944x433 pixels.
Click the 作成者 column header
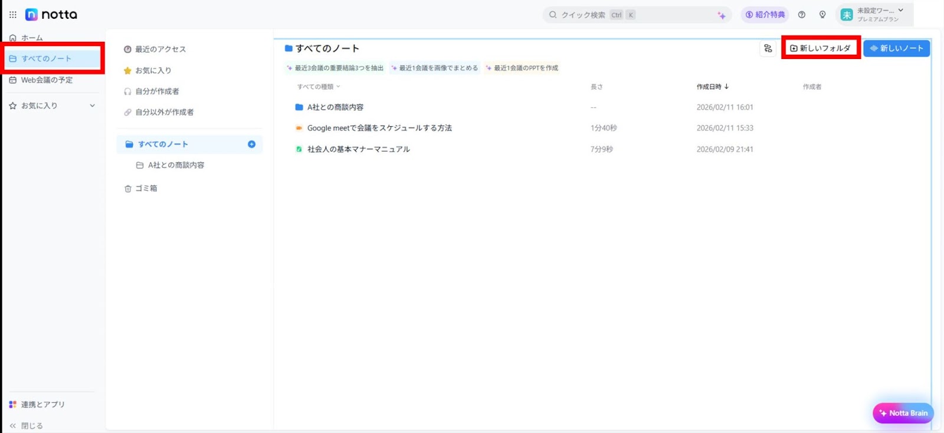812,87
